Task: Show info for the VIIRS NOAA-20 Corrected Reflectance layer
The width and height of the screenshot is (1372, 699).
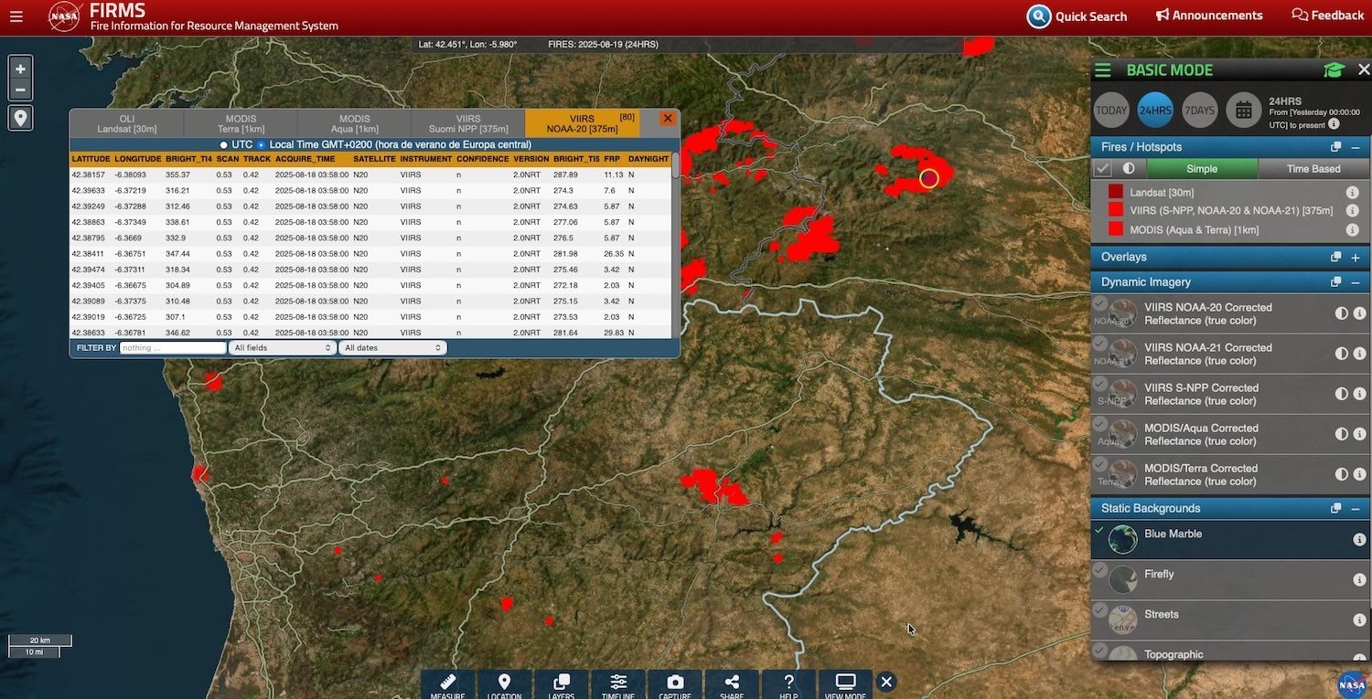Action: click(1359, 313)
